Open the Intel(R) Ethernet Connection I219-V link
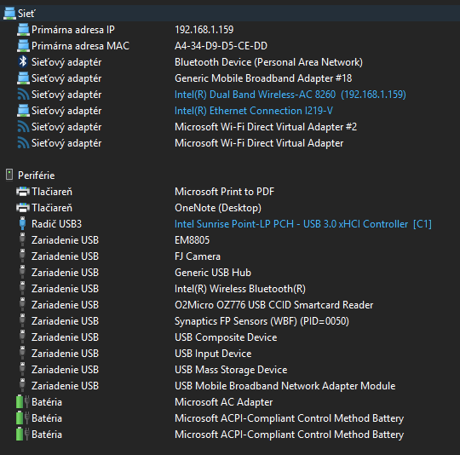 point(254,111)
